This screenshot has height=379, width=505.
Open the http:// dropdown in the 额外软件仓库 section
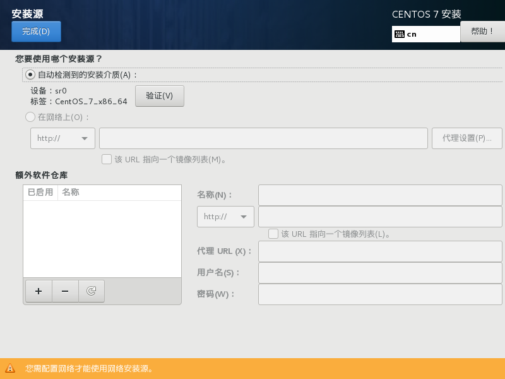click(225, 216)
